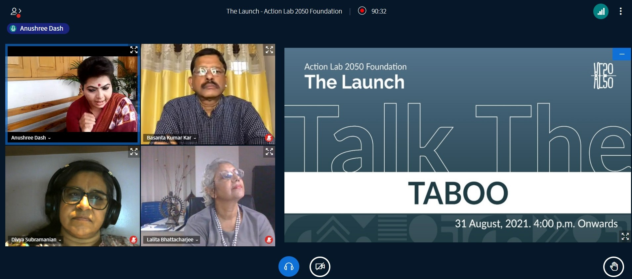Click the recording timer 90:32
This screenshot has width=632, height=279.
[379, 11]
